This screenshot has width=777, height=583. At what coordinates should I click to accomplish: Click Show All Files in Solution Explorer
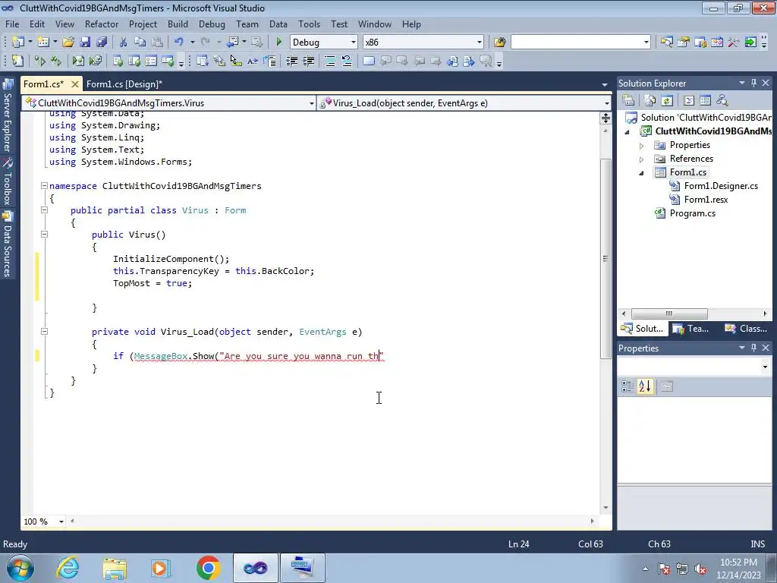coord(650,101)
